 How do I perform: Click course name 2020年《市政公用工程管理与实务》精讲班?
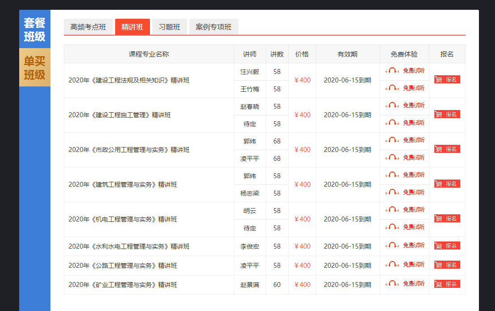click(129, 150)
